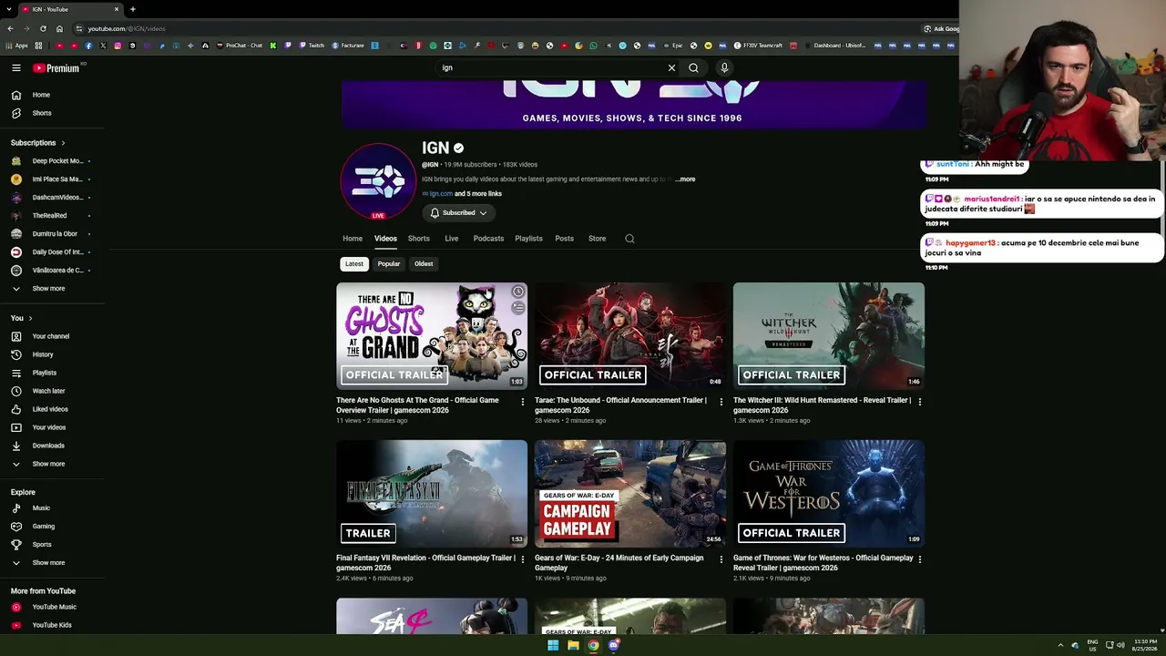Open the You section chevron
This screenshot has width=1166, height=656.
point(30,318)
